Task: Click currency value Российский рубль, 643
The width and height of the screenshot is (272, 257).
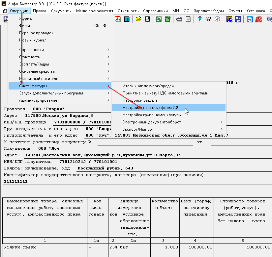Action: [105, 168]
